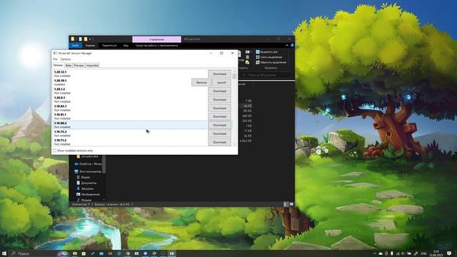
Task: Open Документы folder in Explorer sidebar
Action: click(86, 183)
